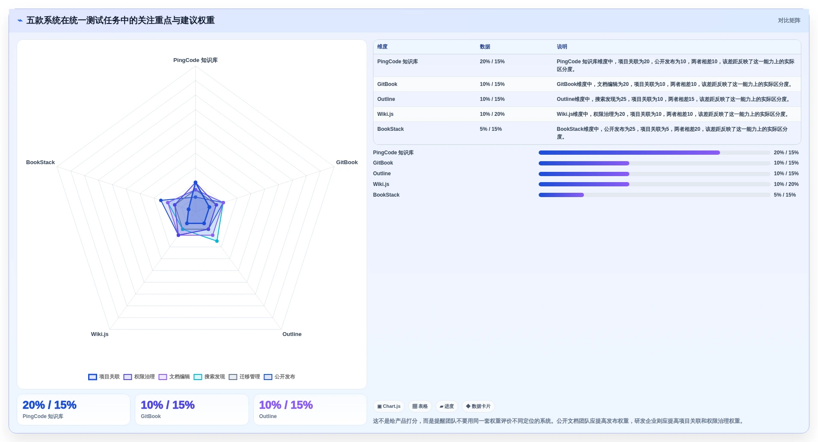Click the 10% / 20% table cell

click(x=492, y=114)
